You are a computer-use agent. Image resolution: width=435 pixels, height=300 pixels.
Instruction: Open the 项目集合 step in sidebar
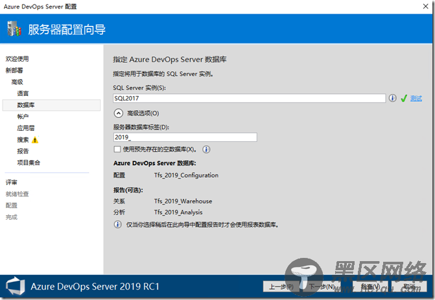click(29, 163)
